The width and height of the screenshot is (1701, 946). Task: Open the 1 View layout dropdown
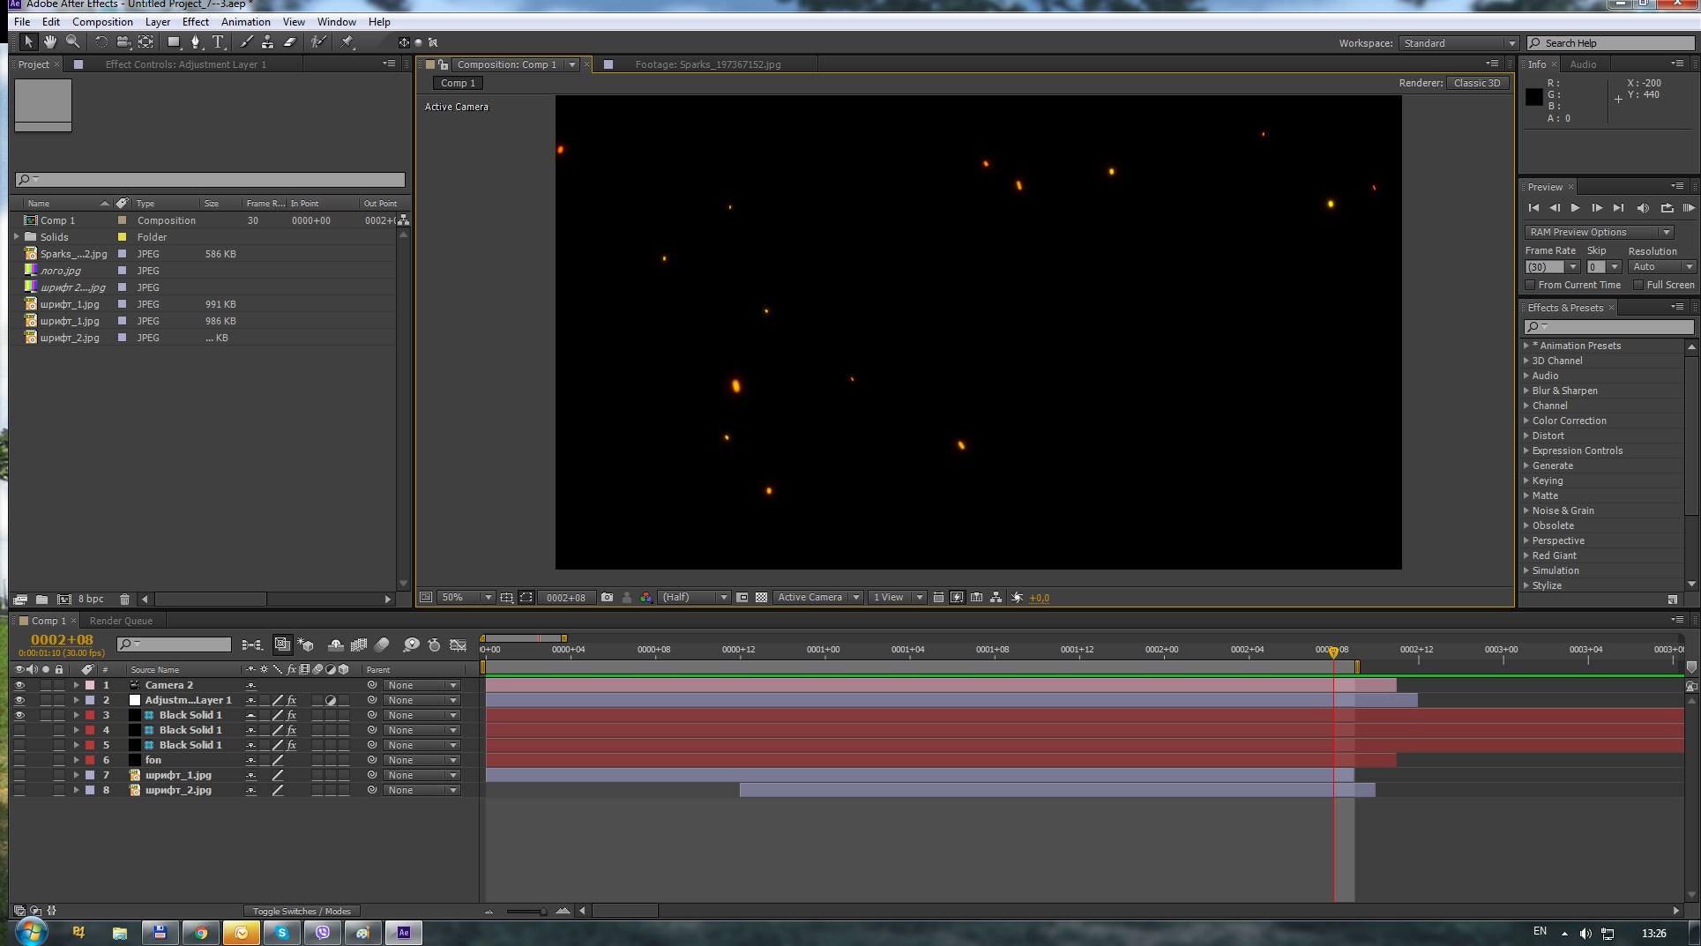[x=896, y=597]
